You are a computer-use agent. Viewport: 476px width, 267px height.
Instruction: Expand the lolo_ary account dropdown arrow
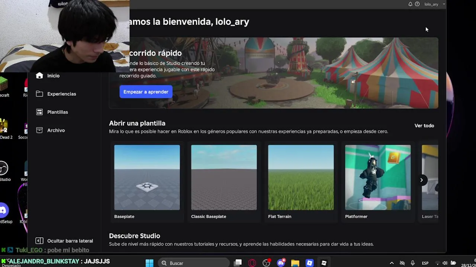tap(444, 4)
